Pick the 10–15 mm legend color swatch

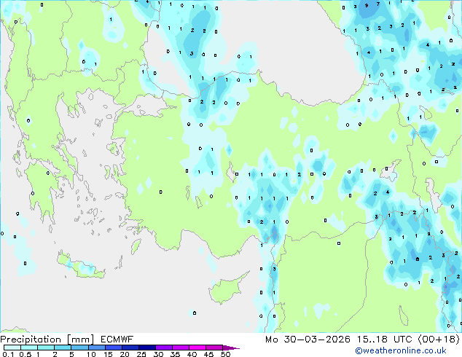click(x=96, y=348)
